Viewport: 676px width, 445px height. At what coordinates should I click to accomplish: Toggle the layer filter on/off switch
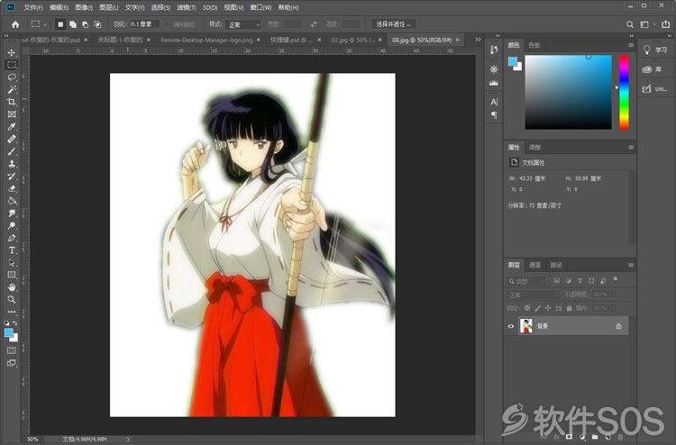coord(616,279)
